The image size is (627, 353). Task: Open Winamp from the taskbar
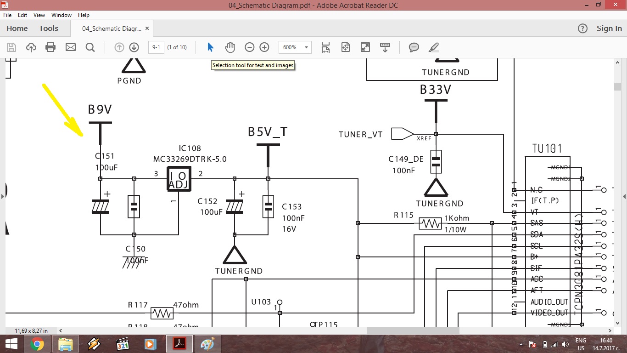(94, 344)
